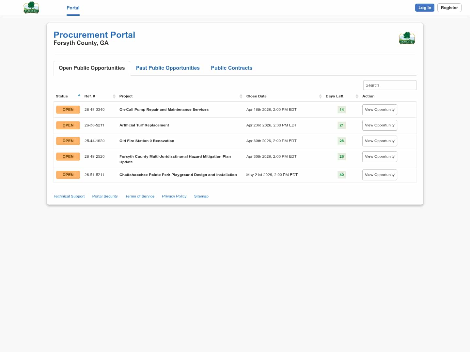View Opportunity for On-Call Pump Repair
The image size is (470, 352).
tap(380, 110)
